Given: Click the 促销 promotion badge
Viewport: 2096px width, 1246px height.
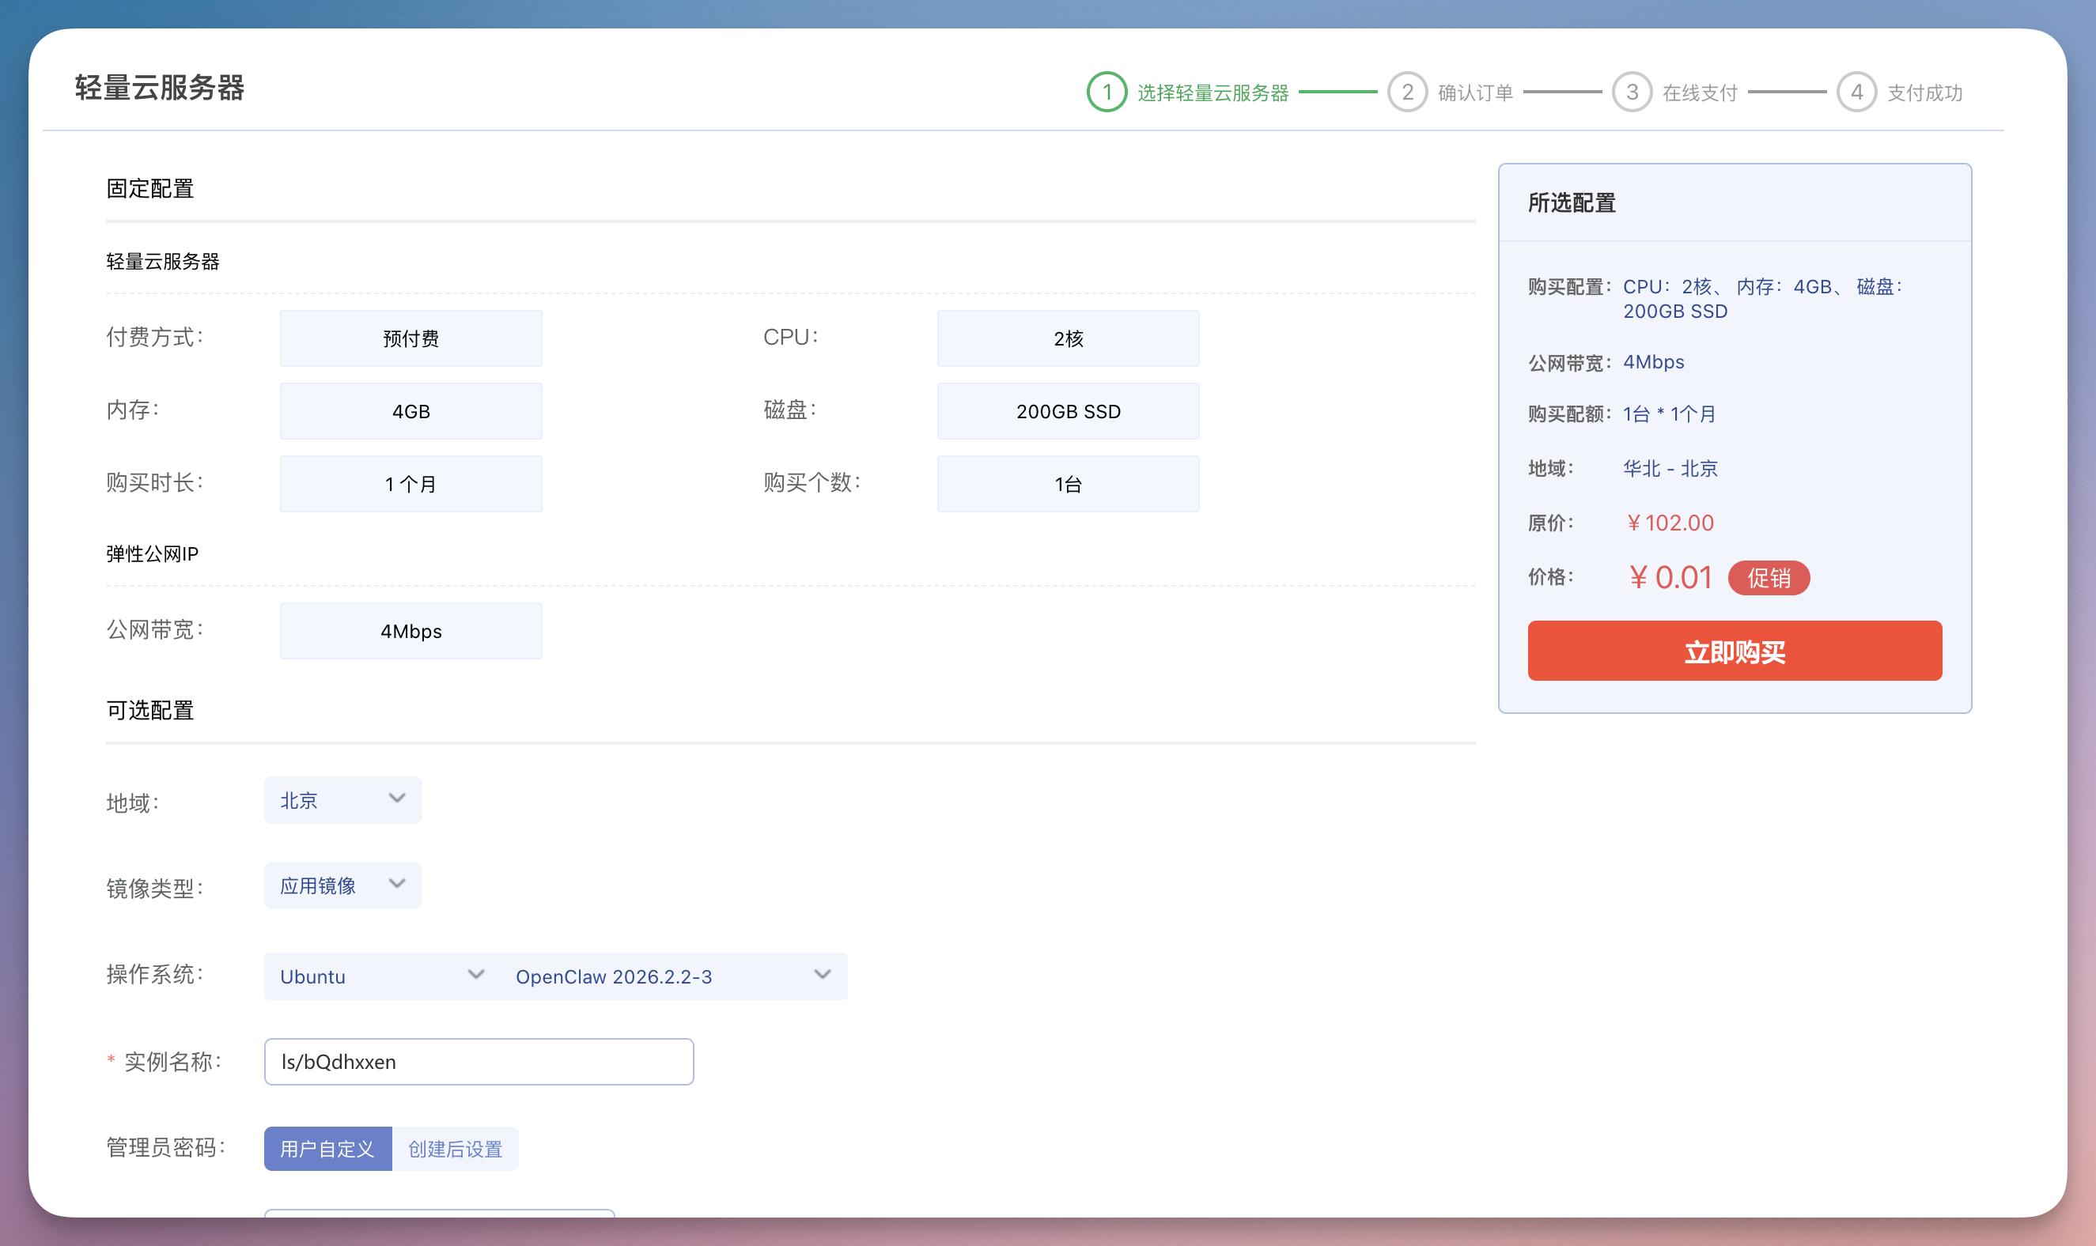Looking at the screenshot, I should [x=1770, y=577].
